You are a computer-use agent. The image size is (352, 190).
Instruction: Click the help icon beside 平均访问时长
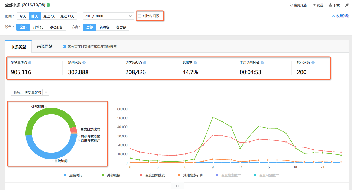pos(262,63)
